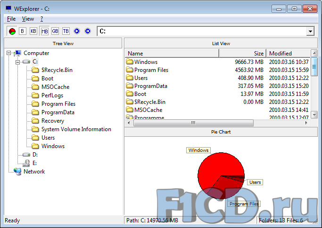Go forward with the blue right arrow
Screen dimensions: 322x228
click(88, 31)
